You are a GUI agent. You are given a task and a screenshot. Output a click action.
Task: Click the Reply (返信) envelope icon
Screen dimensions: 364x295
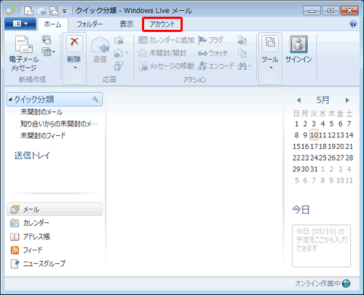click(x=100, y=44)
